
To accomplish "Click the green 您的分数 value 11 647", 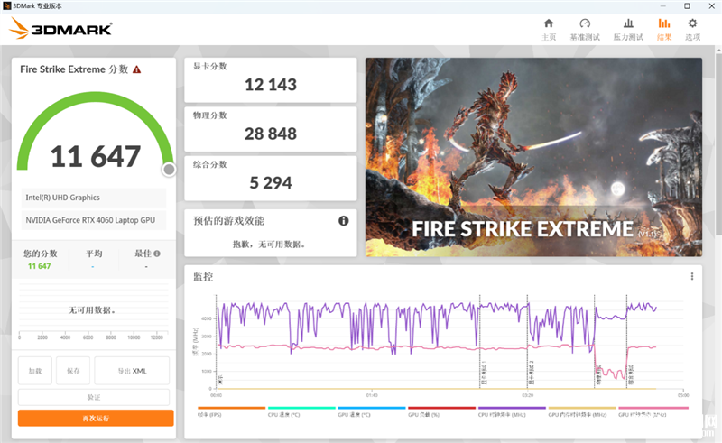I will 39,266.
